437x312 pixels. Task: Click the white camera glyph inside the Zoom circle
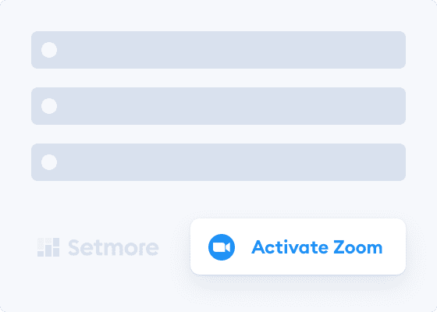[222, 247]
